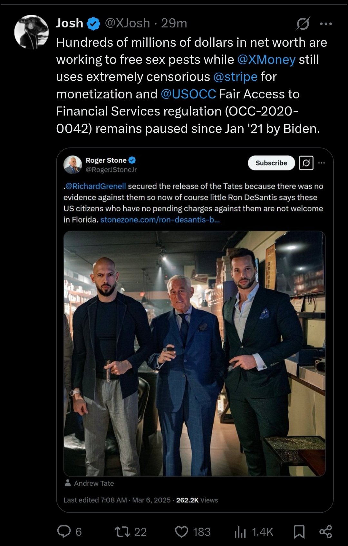View post analytics via the bar chart icon
Image resolution: width=348 pixels, height=546 pixels.
coord(240,531)
